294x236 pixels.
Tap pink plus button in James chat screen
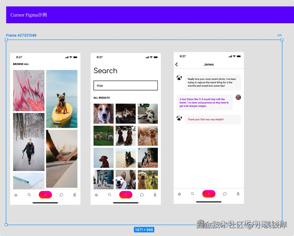pos(209,194)
